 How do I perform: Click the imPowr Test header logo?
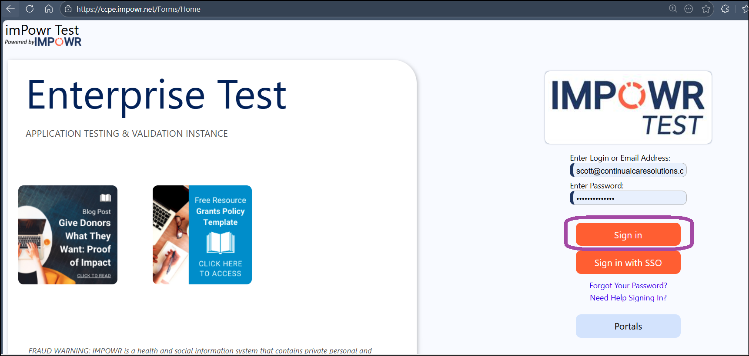click(x=43, y=35)
